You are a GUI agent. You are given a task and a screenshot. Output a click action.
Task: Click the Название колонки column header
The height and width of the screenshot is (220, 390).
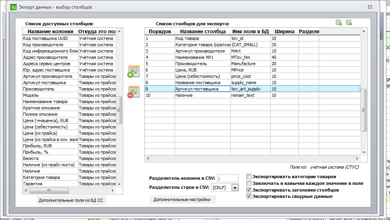(x=50, y=32)
